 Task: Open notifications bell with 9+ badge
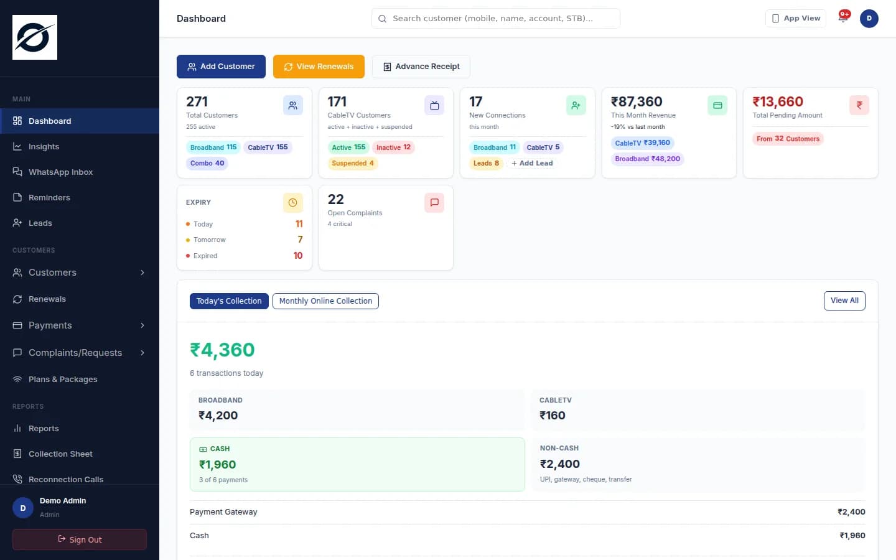coord(843,17)
